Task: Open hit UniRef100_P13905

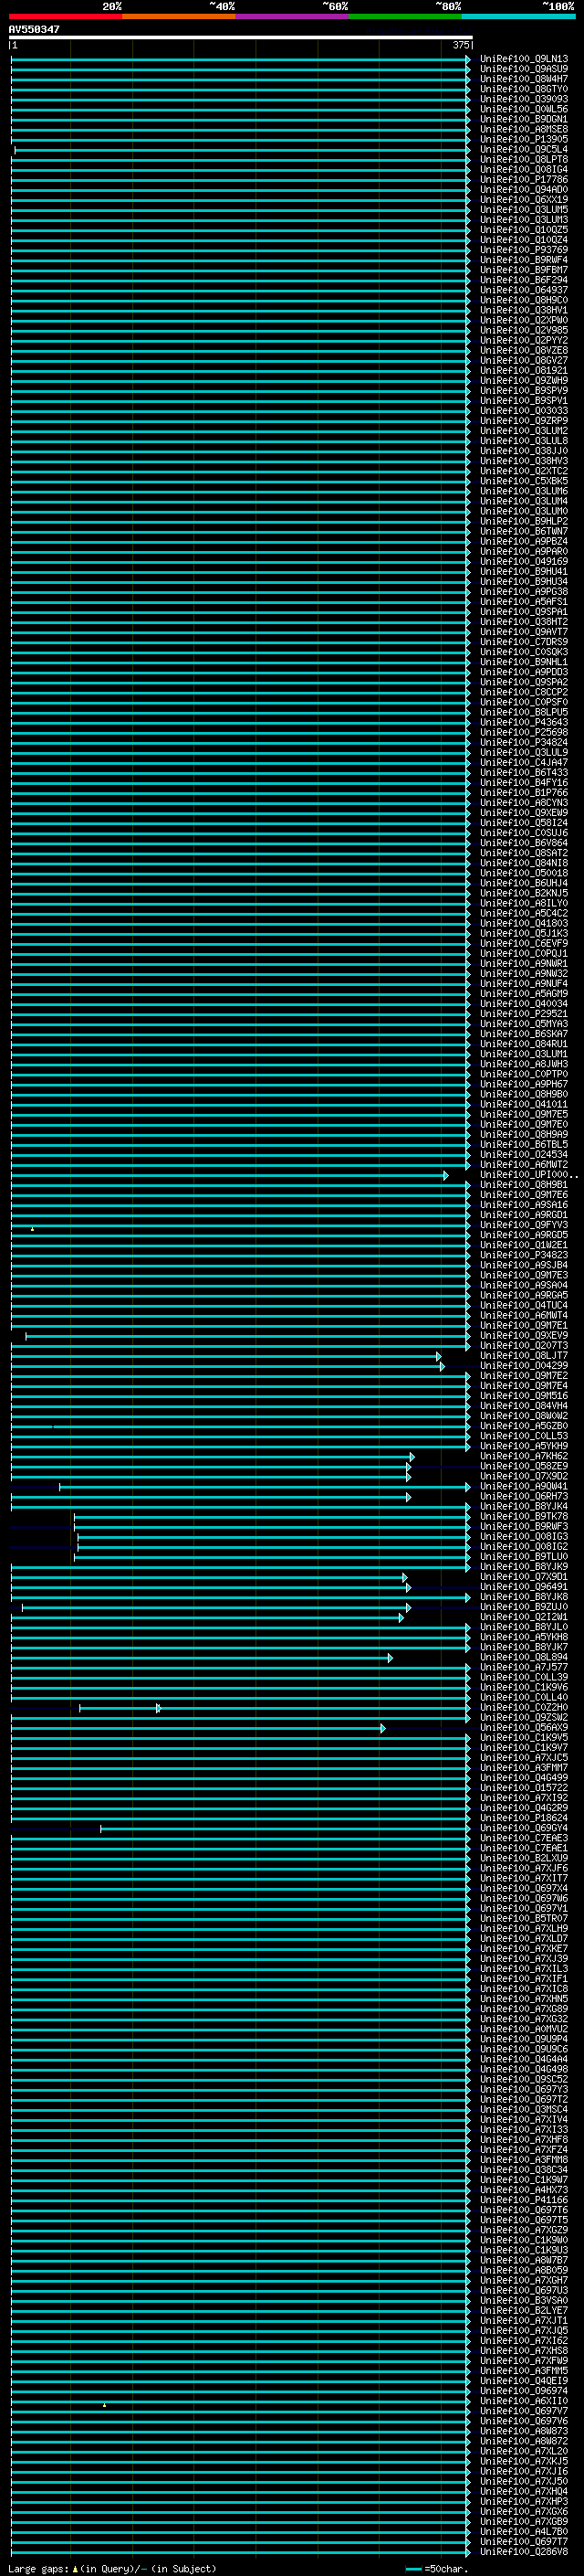Action: pos(523,139)
